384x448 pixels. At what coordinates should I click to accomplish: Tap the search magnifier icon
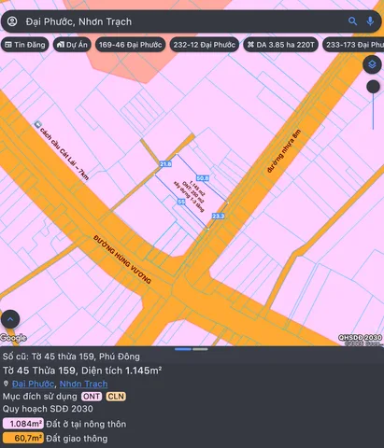(352, 21)
